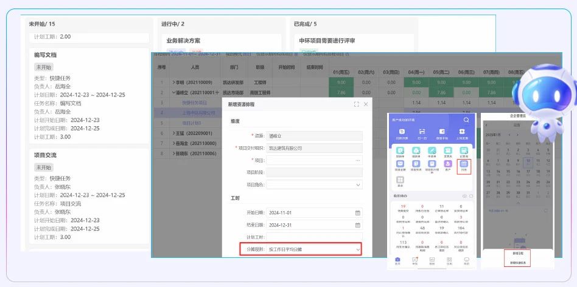Image resolution: width=577 pixels, height=287 pixels.
Task: Tap the search magnifier in mobile app header
Action: 466,120
